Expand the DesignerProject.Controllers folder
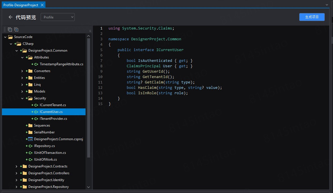This screenshot has height=193, width=333. click(x=16, y=173)
